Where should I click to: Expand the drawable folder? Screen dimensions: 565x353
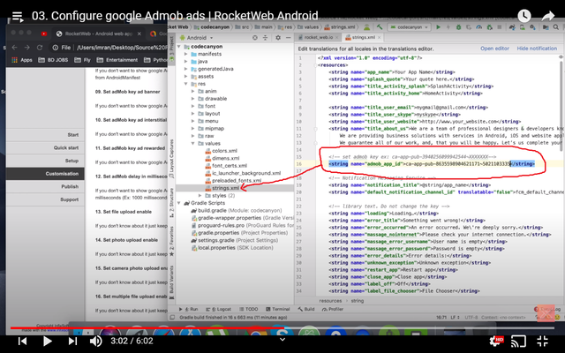(x=193, y=99)
